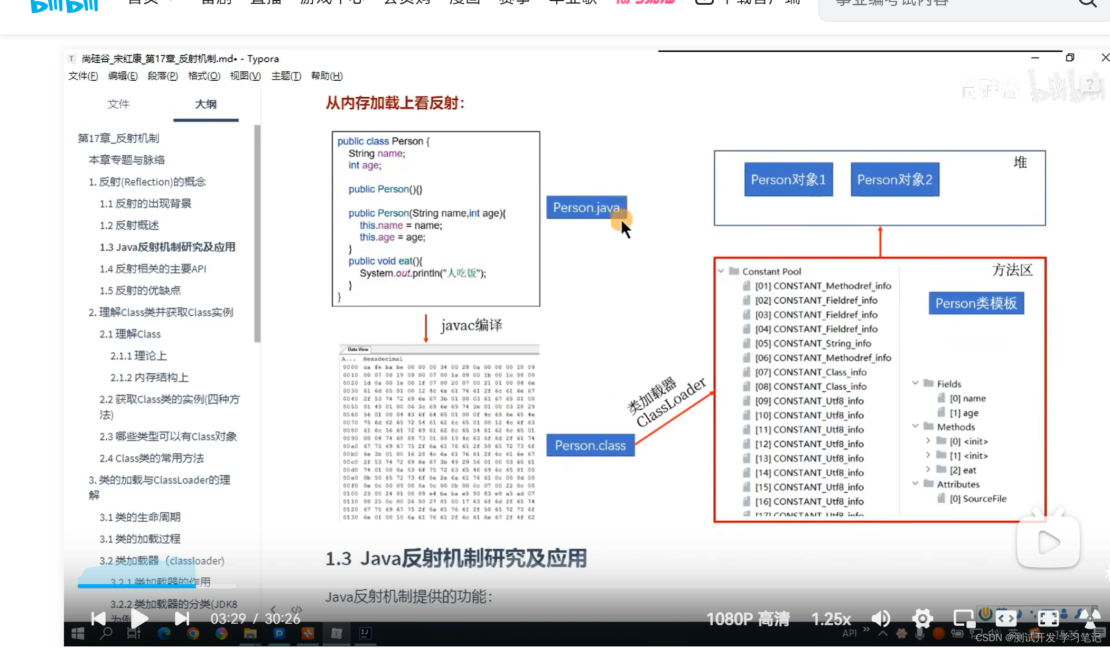Select the 大纲 tab in sidebar
Screen dimensions: 1110x648
coord(204,104)
